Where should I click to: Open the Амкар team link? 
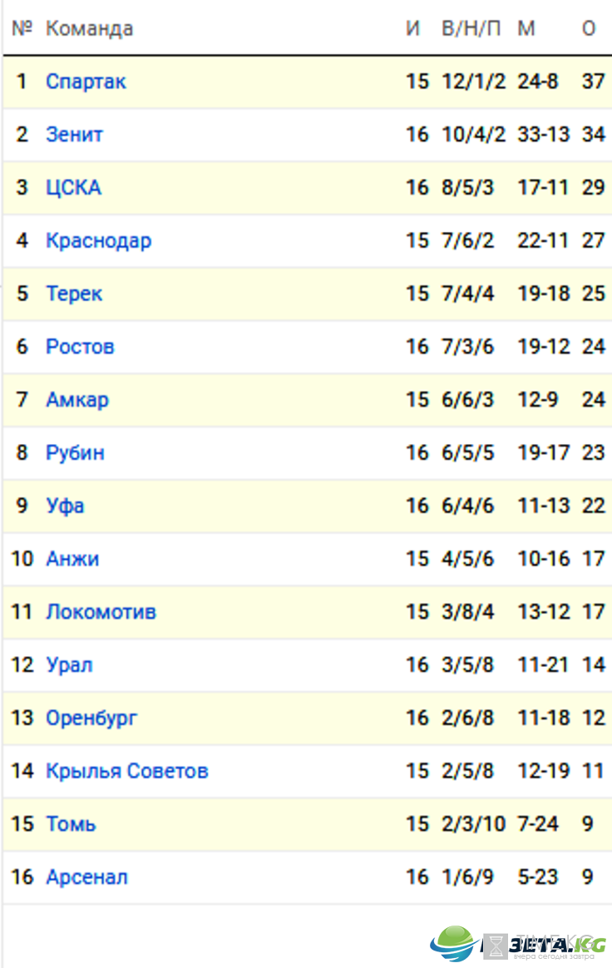(77, 400)
